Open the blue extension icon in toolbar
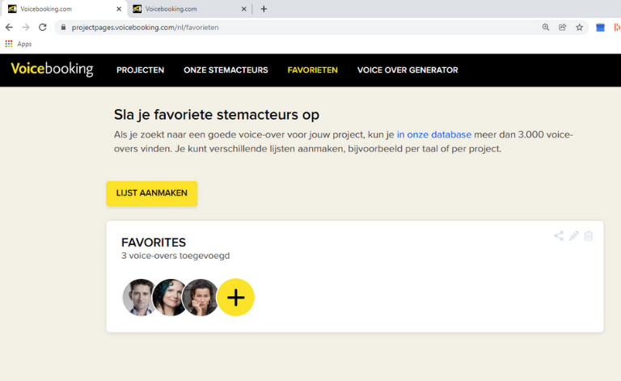The image size is (621, 381). pyautogui.click(x=601, y=28)
